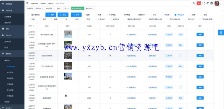Switch to the 部门 page tab

pyautogui.click(x=67, y=8)
